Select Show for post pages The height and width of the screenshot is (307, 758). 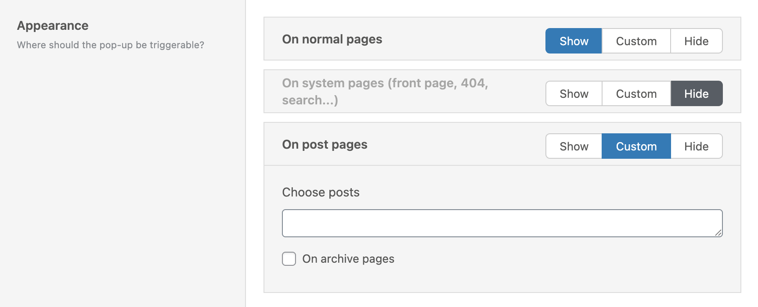click(x=574, y=146)
